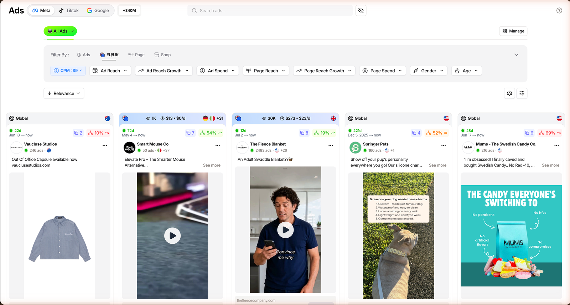This screenshot has width=570, height=305.
Task: Click See more on Springer Pets ad
Action: 437,165
